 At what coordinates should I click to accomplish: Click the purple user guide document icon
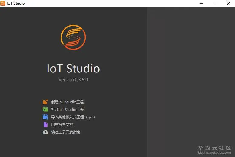pyautogui.click(x=45, y=124)
